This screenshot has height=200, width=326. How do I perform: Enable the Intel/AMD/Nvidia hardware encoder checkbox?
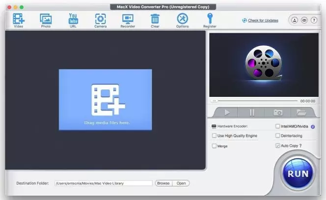point(277,126)
